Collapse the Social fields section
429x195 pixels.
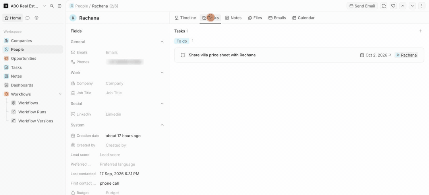(162, 103)
